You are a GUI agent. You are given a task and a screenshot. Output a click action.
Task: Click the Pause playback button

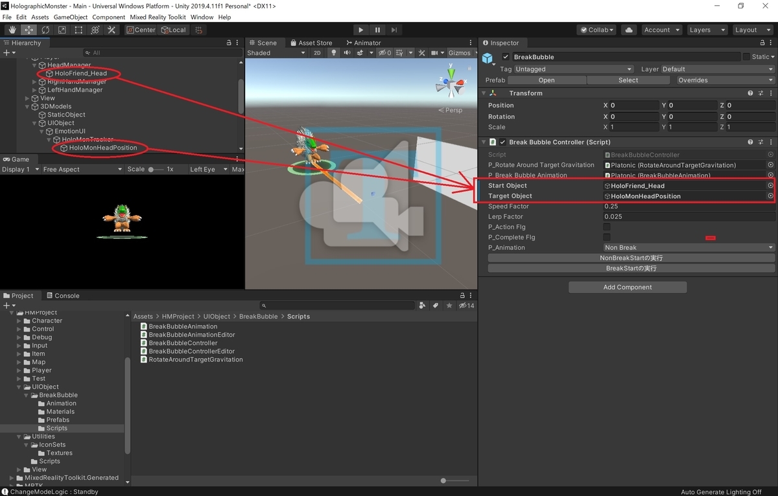377,30
